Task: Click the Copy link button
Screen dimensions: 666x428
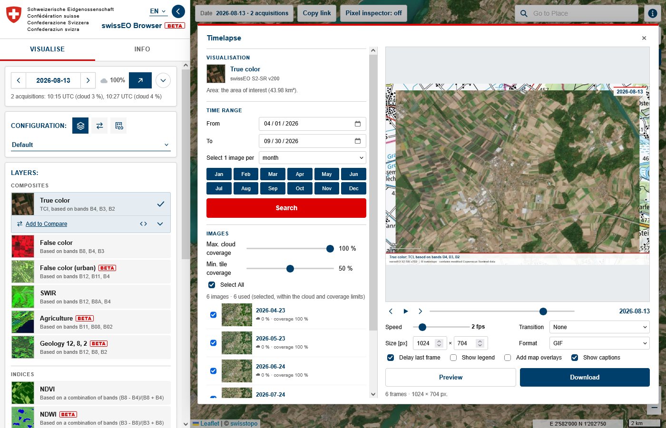Action: [x=317, y=13]
